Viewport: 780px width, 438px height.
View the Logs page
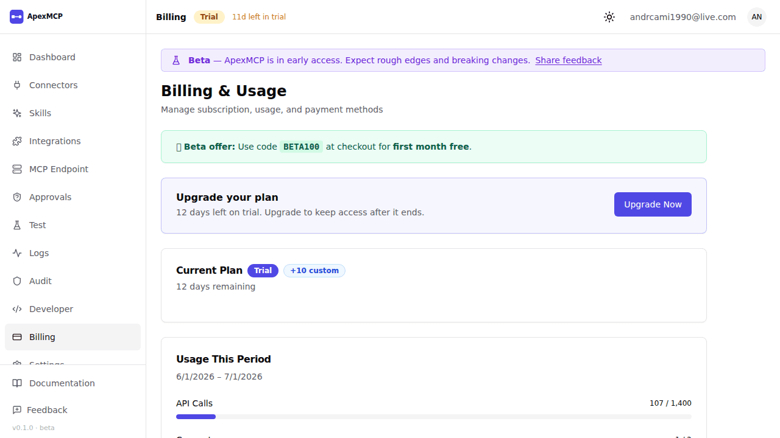(x=73, y=253)
